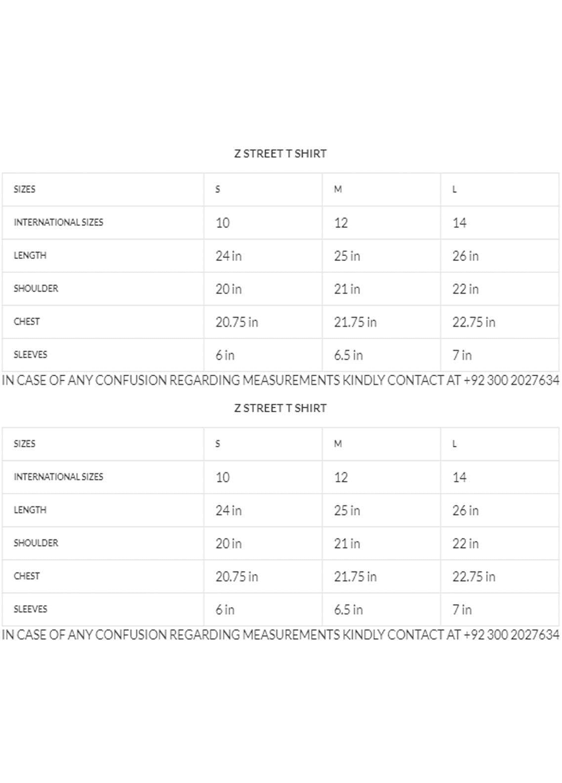
Task: Click the CHEST row label in top table
Action: [26, 322]
